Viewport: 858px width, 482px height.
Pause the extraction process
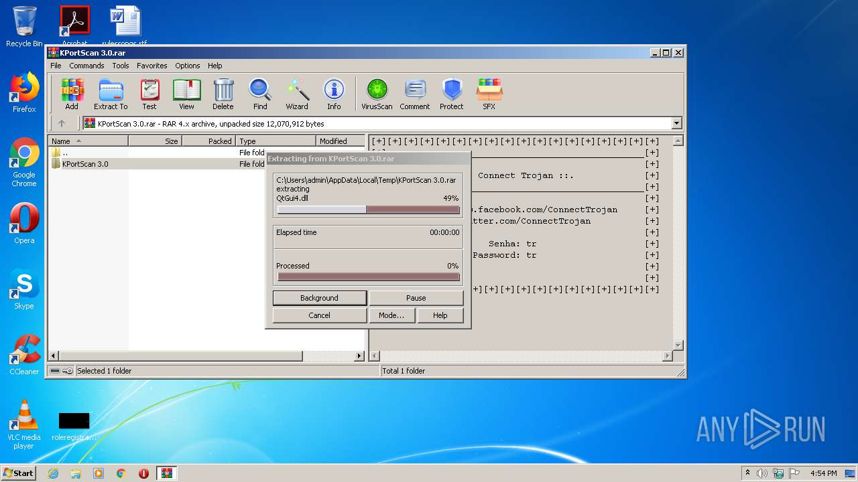tap(416, 298)
